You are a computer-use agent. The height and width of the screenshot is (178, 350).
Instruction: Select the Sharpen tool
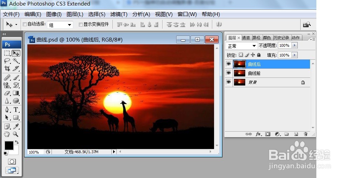pyautogui.click(x=7, y=101)
